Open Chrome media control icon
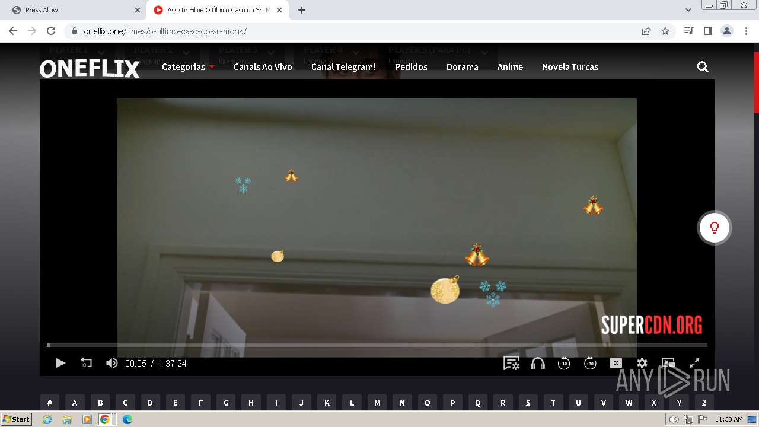The width and height of the screenshot is (759, 427). [x=688, y=31]
